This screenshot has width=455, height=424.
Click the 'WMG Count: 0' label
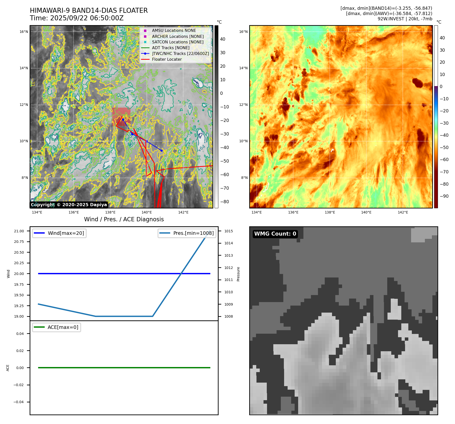click(275, 234)
